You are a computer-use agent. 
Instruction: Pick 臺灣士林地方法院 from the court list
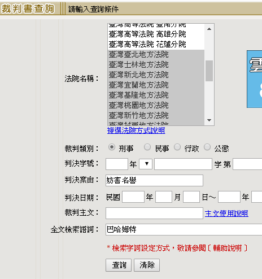[156, 65]
